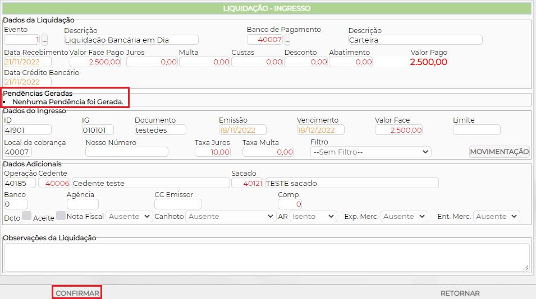
Task: Click the Juros value field
Action: [152, 62]
